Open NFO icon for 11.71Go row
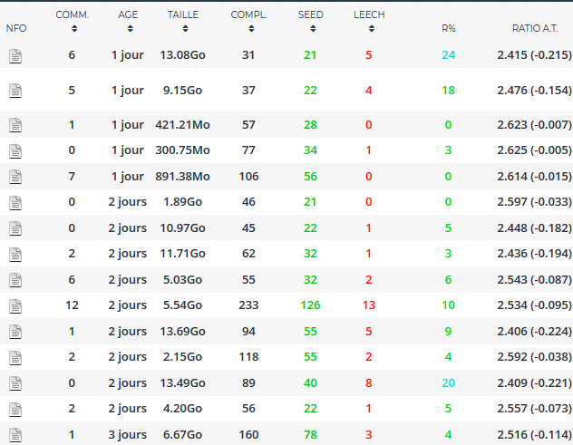 [x=15, y=255]
